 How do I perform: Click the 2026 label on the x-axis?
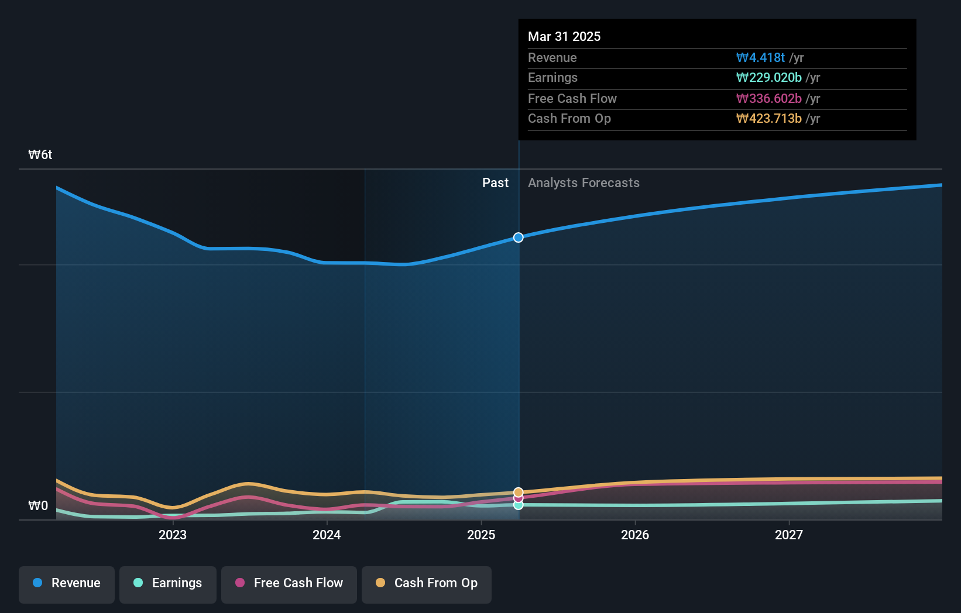[636, 535]
